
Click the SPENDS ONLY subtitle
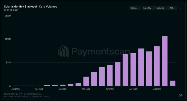click(x=11, y=10)
